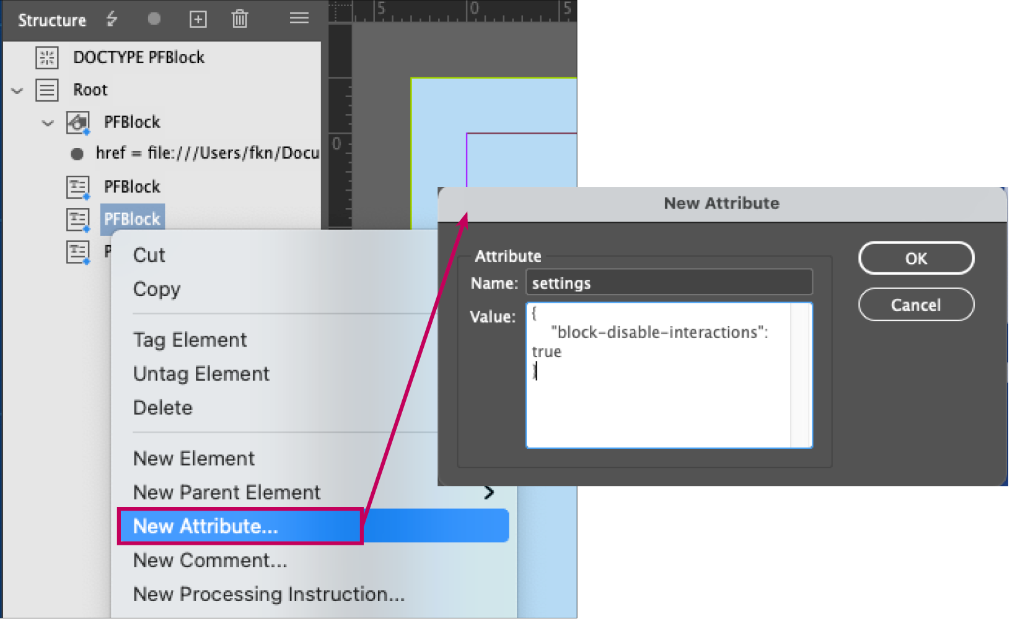Select Cut in the context menu

[x=149, y=255]
